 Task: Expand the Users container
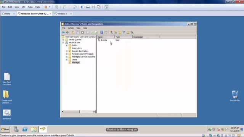coord(67,60)
